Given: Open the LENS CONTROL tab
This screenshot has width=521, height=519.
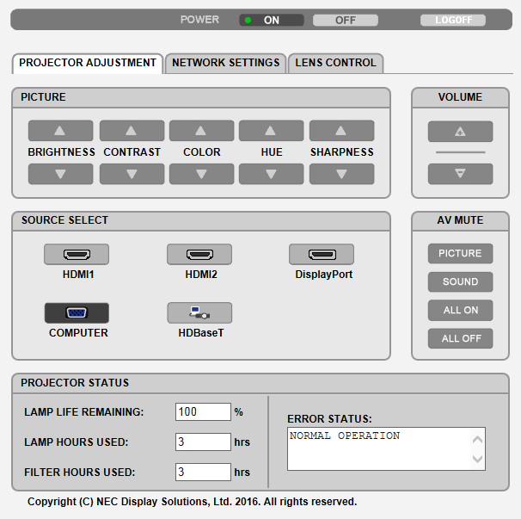Looking at the screenshot, I should click(x=335, y=63).
